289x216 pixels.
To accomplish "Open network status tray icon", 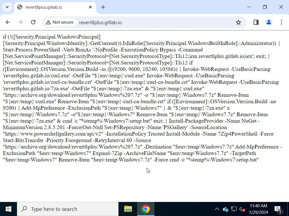I will point(234,209).
